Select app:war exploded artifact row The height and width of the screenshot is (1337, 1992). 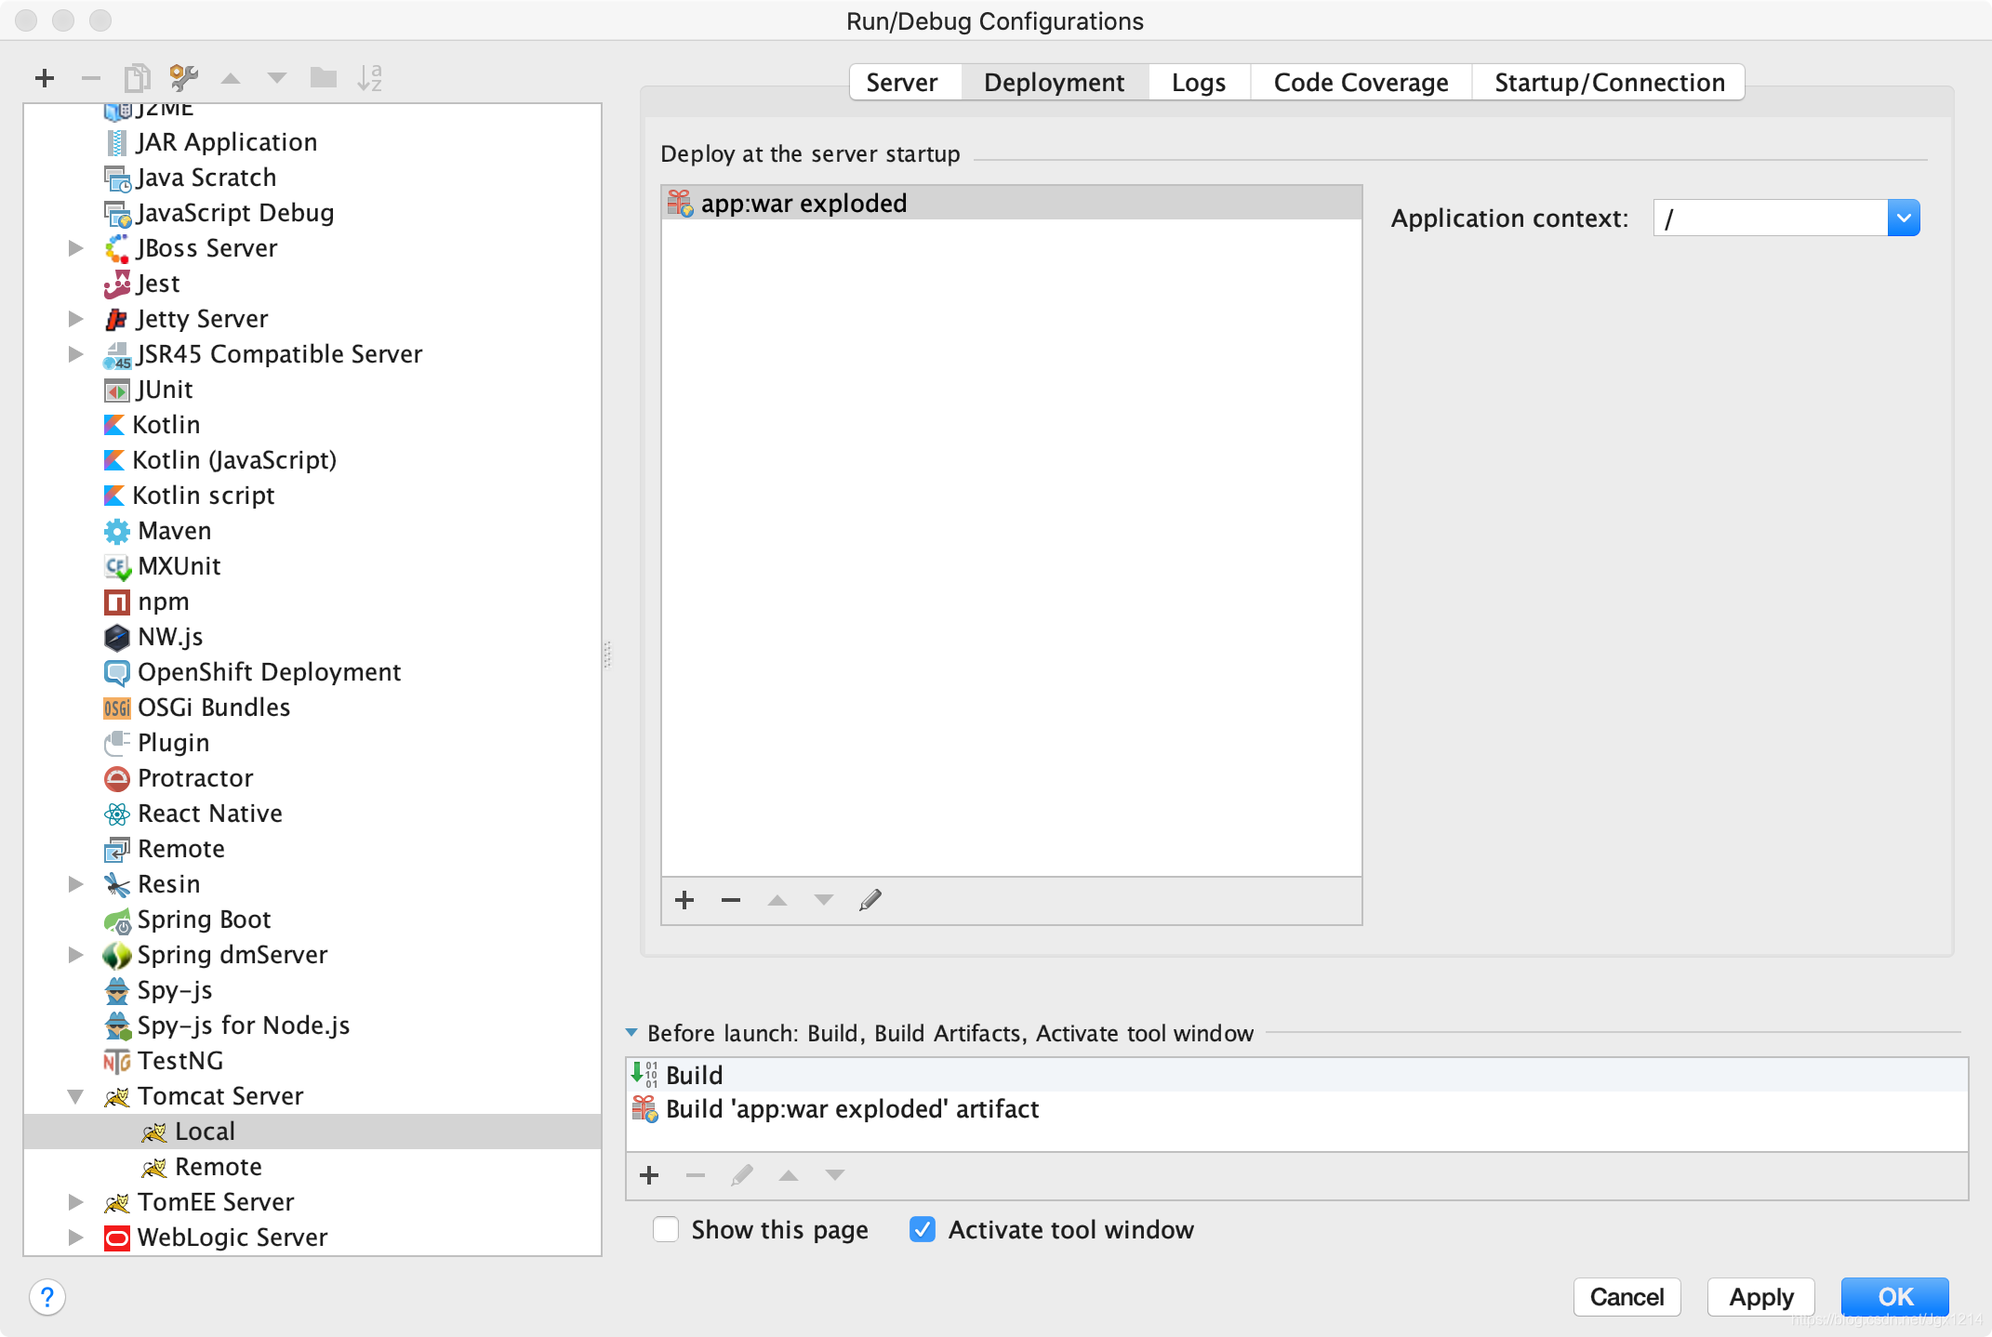tap(1012, 203)
